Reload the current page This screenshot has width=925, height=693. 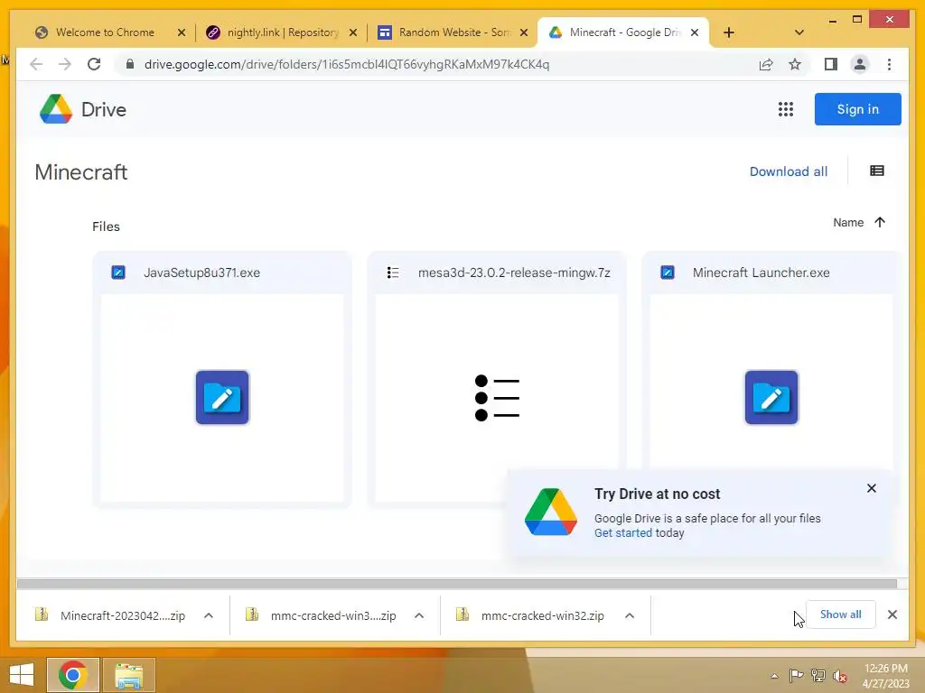(x=94, y=64)
